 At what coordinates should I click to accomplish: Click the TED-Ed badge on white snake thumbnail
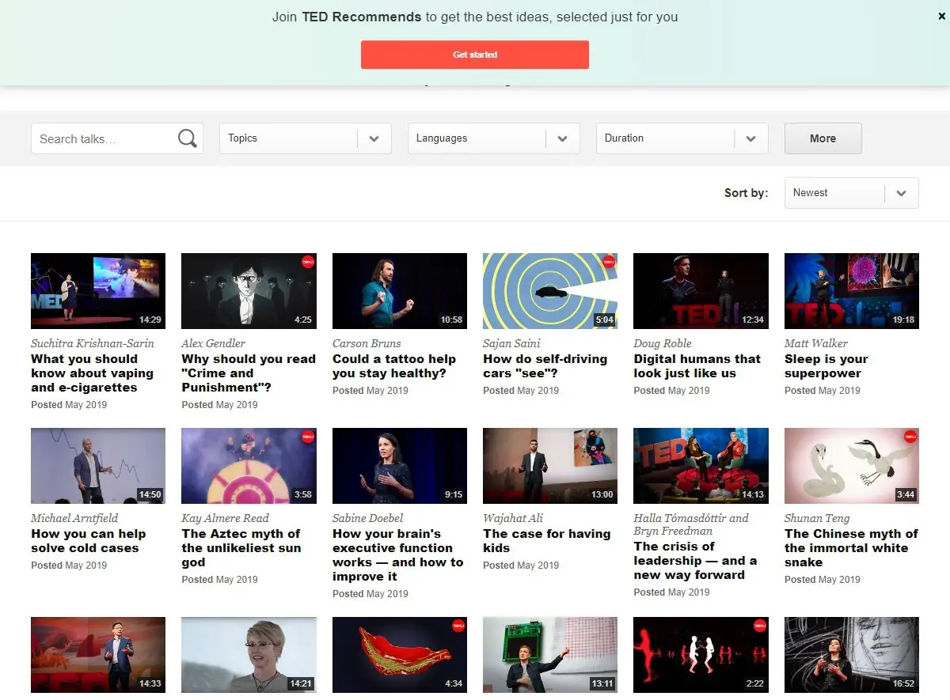tap(910, 437)
